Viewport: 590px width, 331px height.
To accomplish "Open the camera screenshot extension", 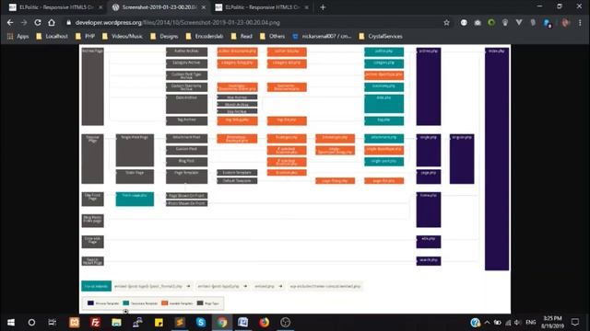I will [x=478, y=22].
